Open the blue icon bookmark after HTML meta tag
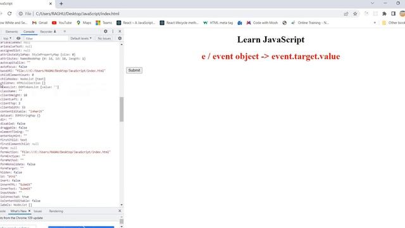The height and width of the screenshot is (228, 405). click(x=240, y=23)
